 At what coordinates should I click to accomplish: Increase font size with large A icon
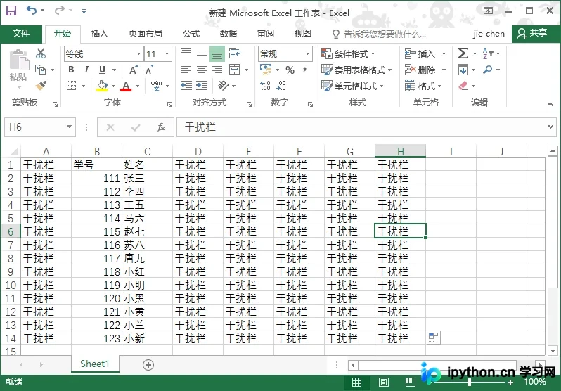click(x=133, y=70)
